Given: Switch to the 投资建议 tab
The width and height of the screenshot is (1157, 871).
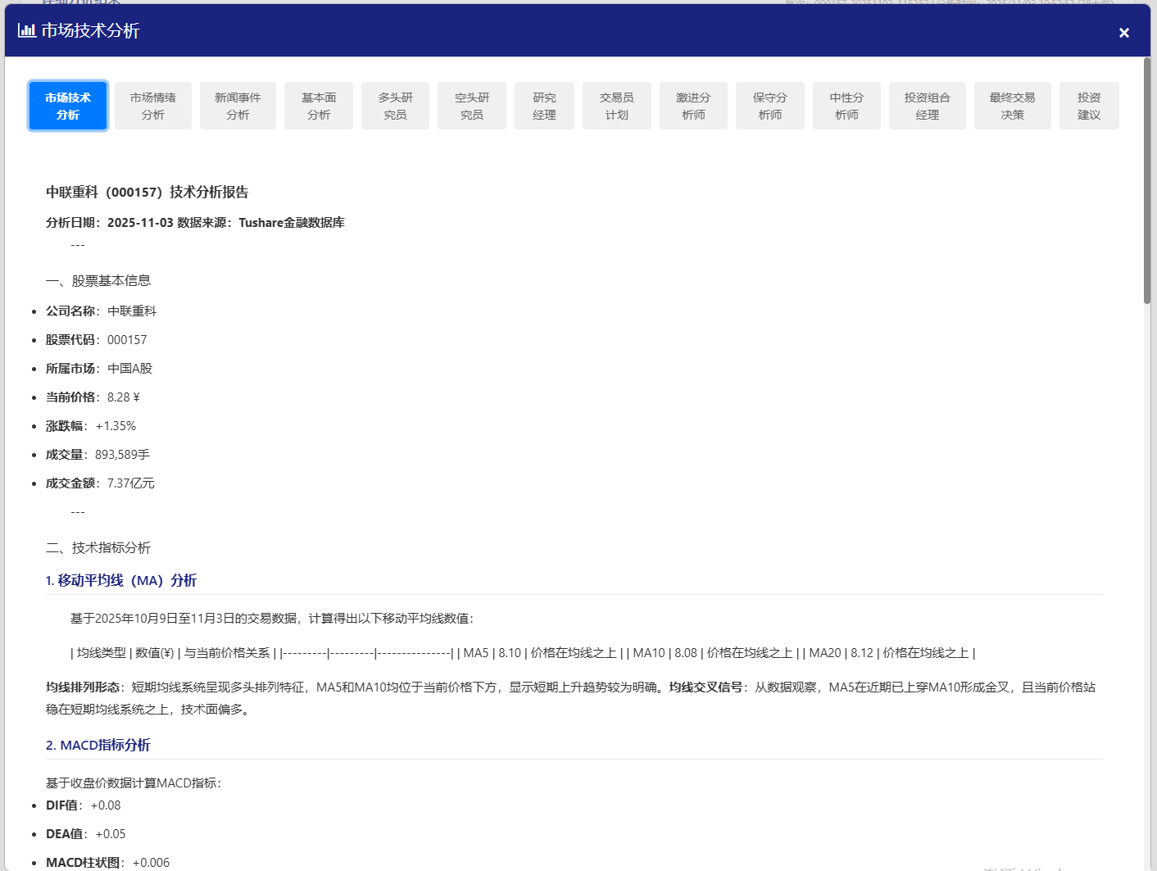Looking at the screenshot, I should (1089, 105).
